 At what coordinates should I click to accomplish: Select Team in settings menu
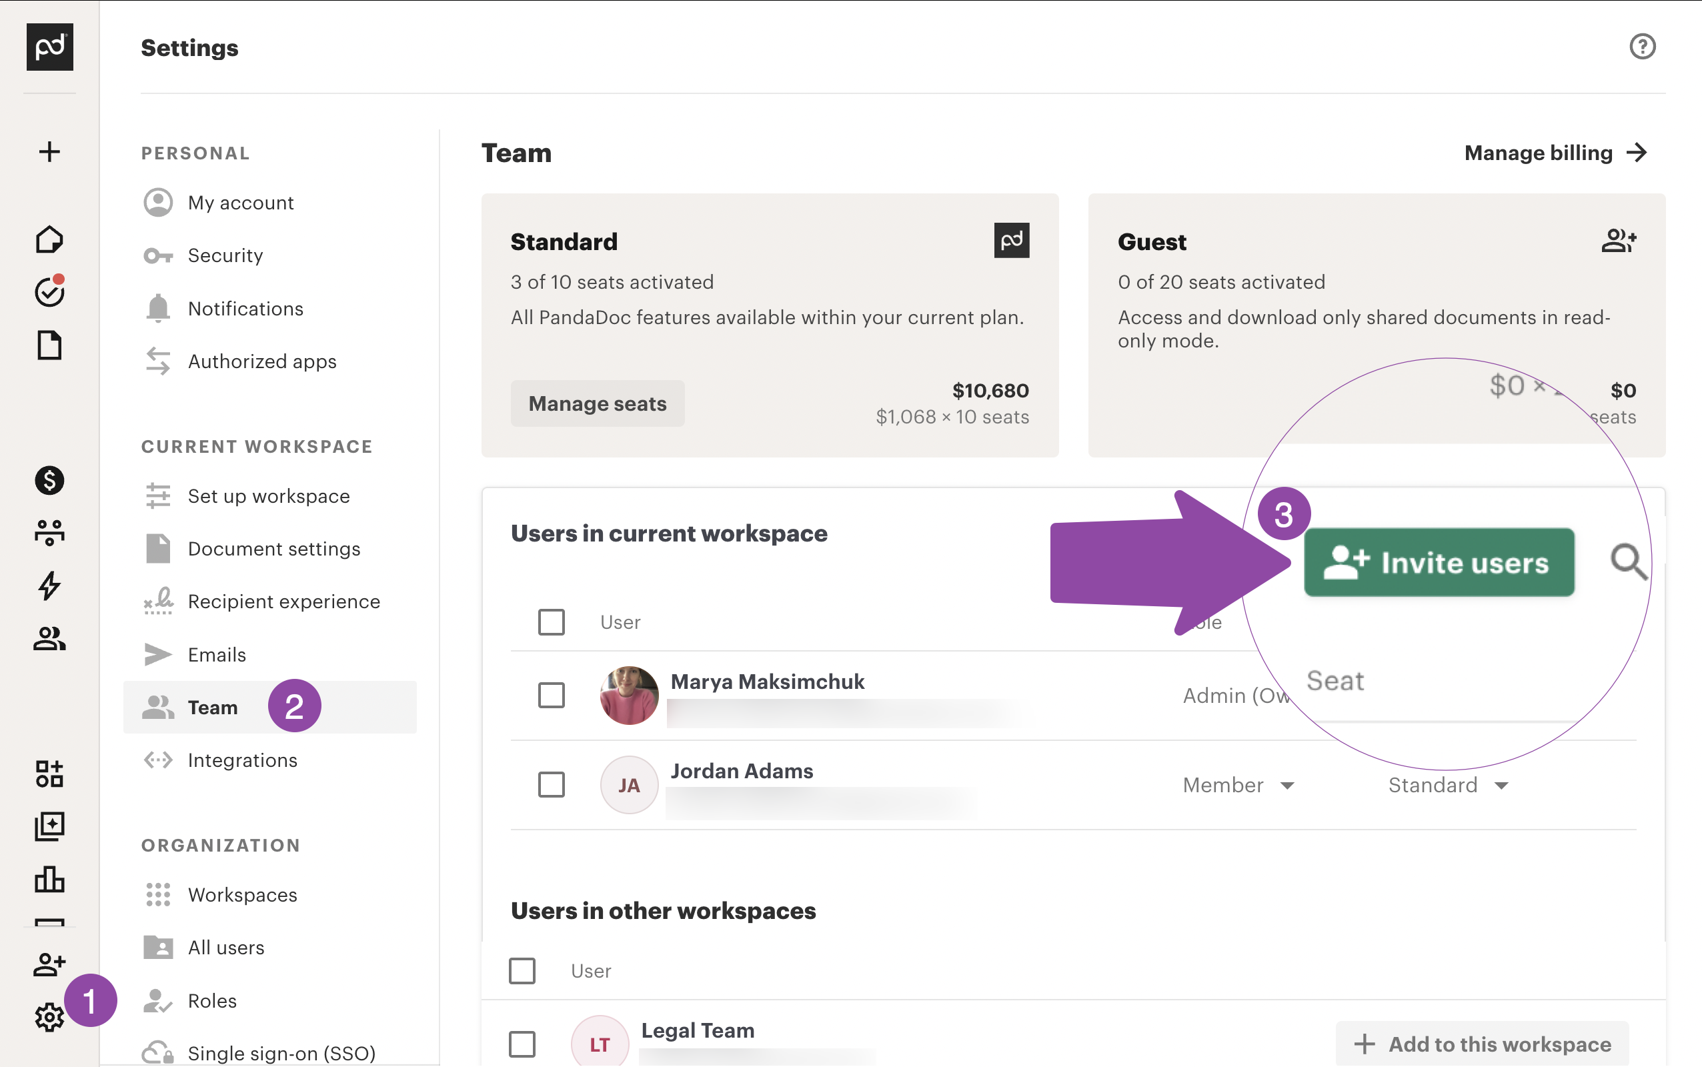[x=269, y=707]
